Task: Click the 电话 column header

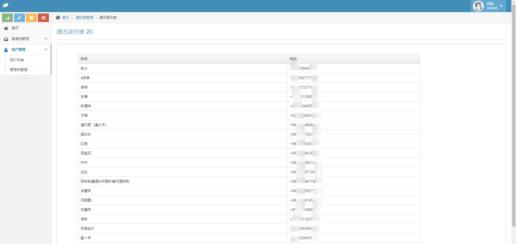Action: pos(293,59)
